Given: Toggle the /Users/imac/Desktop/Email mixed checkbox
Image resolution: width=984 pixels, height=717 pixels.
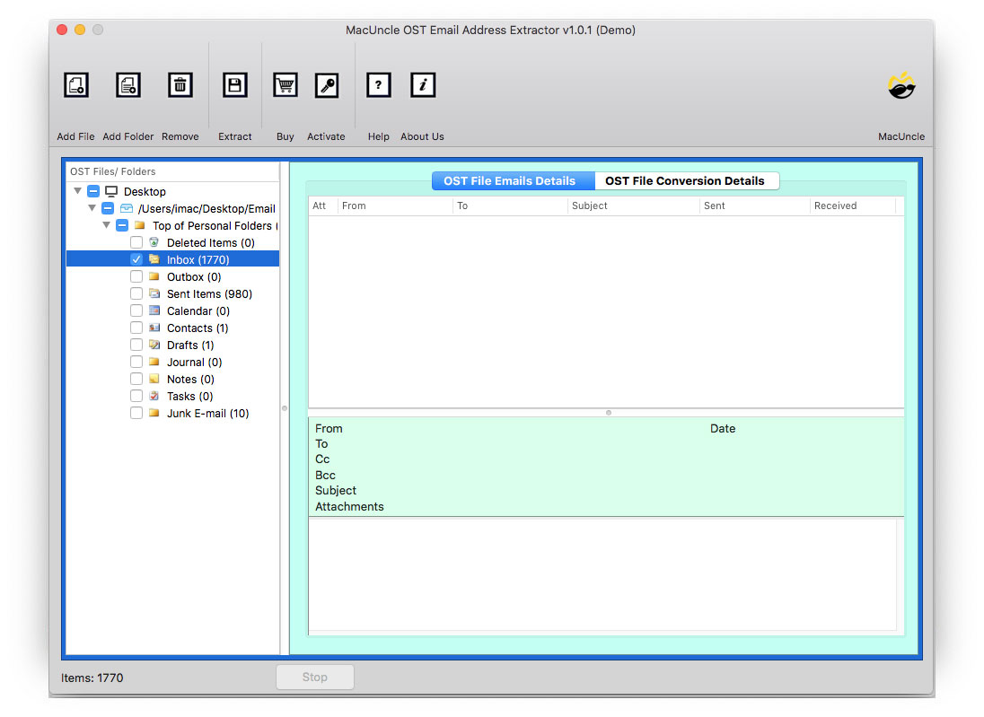Looking at the screenshot, I should point(108,208).
